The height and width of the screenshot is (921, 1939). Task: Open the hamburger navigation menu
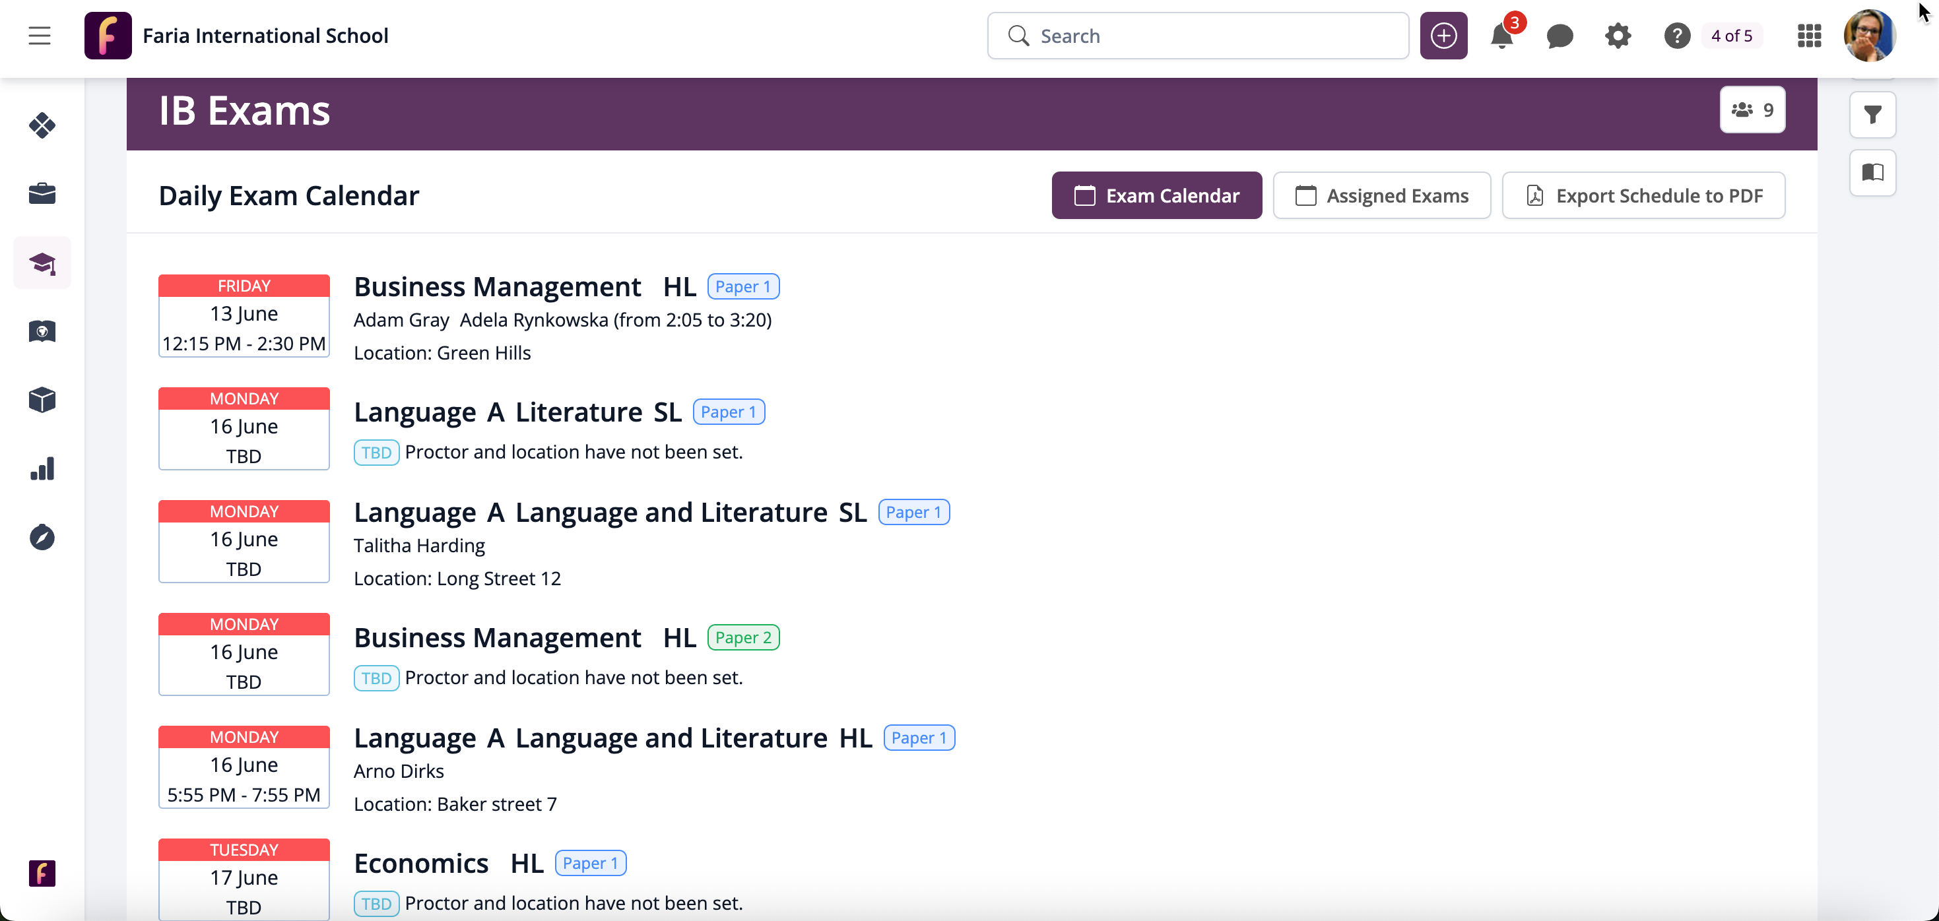click(x=39, y=36)
